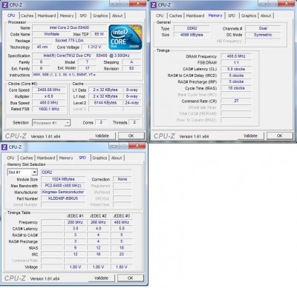Click CPU-Z icon in SPD window title
Screen dimensions: 297x288
click(x=4, y=147)
